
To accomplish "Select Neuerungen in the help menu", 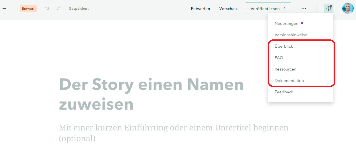I will [286, 23].
